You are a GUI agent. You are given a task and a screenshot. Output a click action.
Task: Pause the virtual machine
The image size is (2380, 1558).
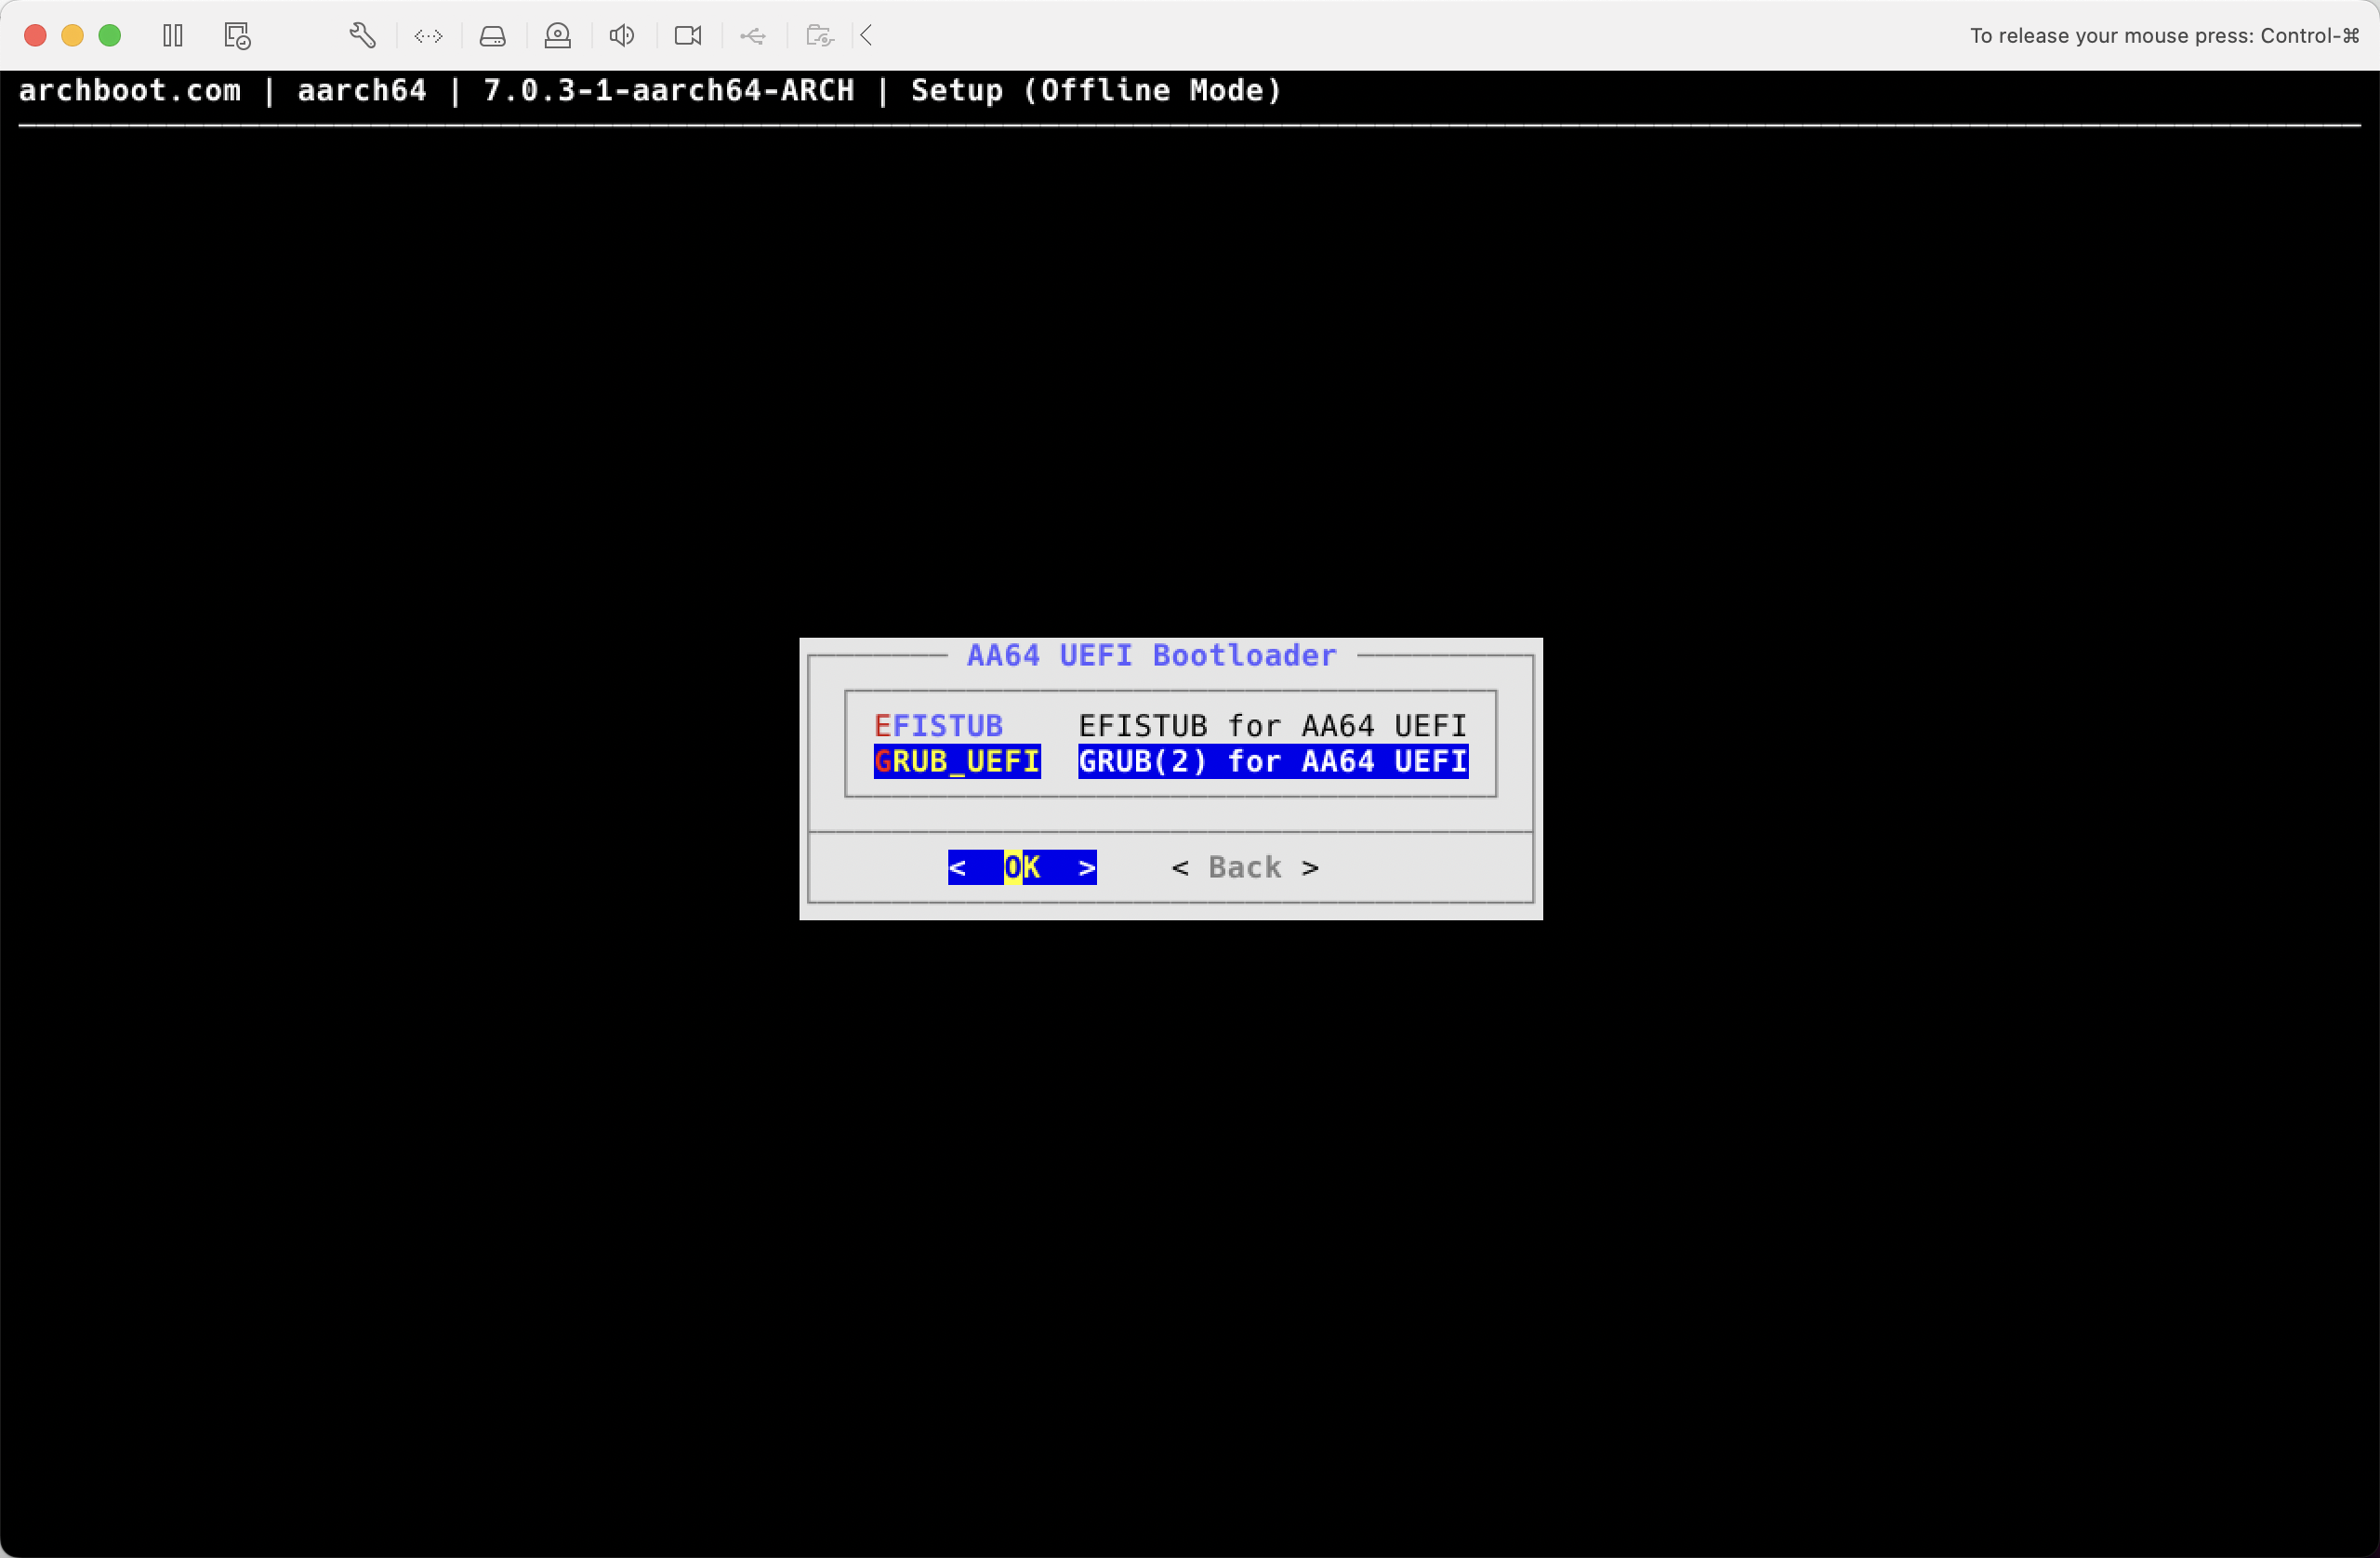pyautogui.click(x=173, y=36)
